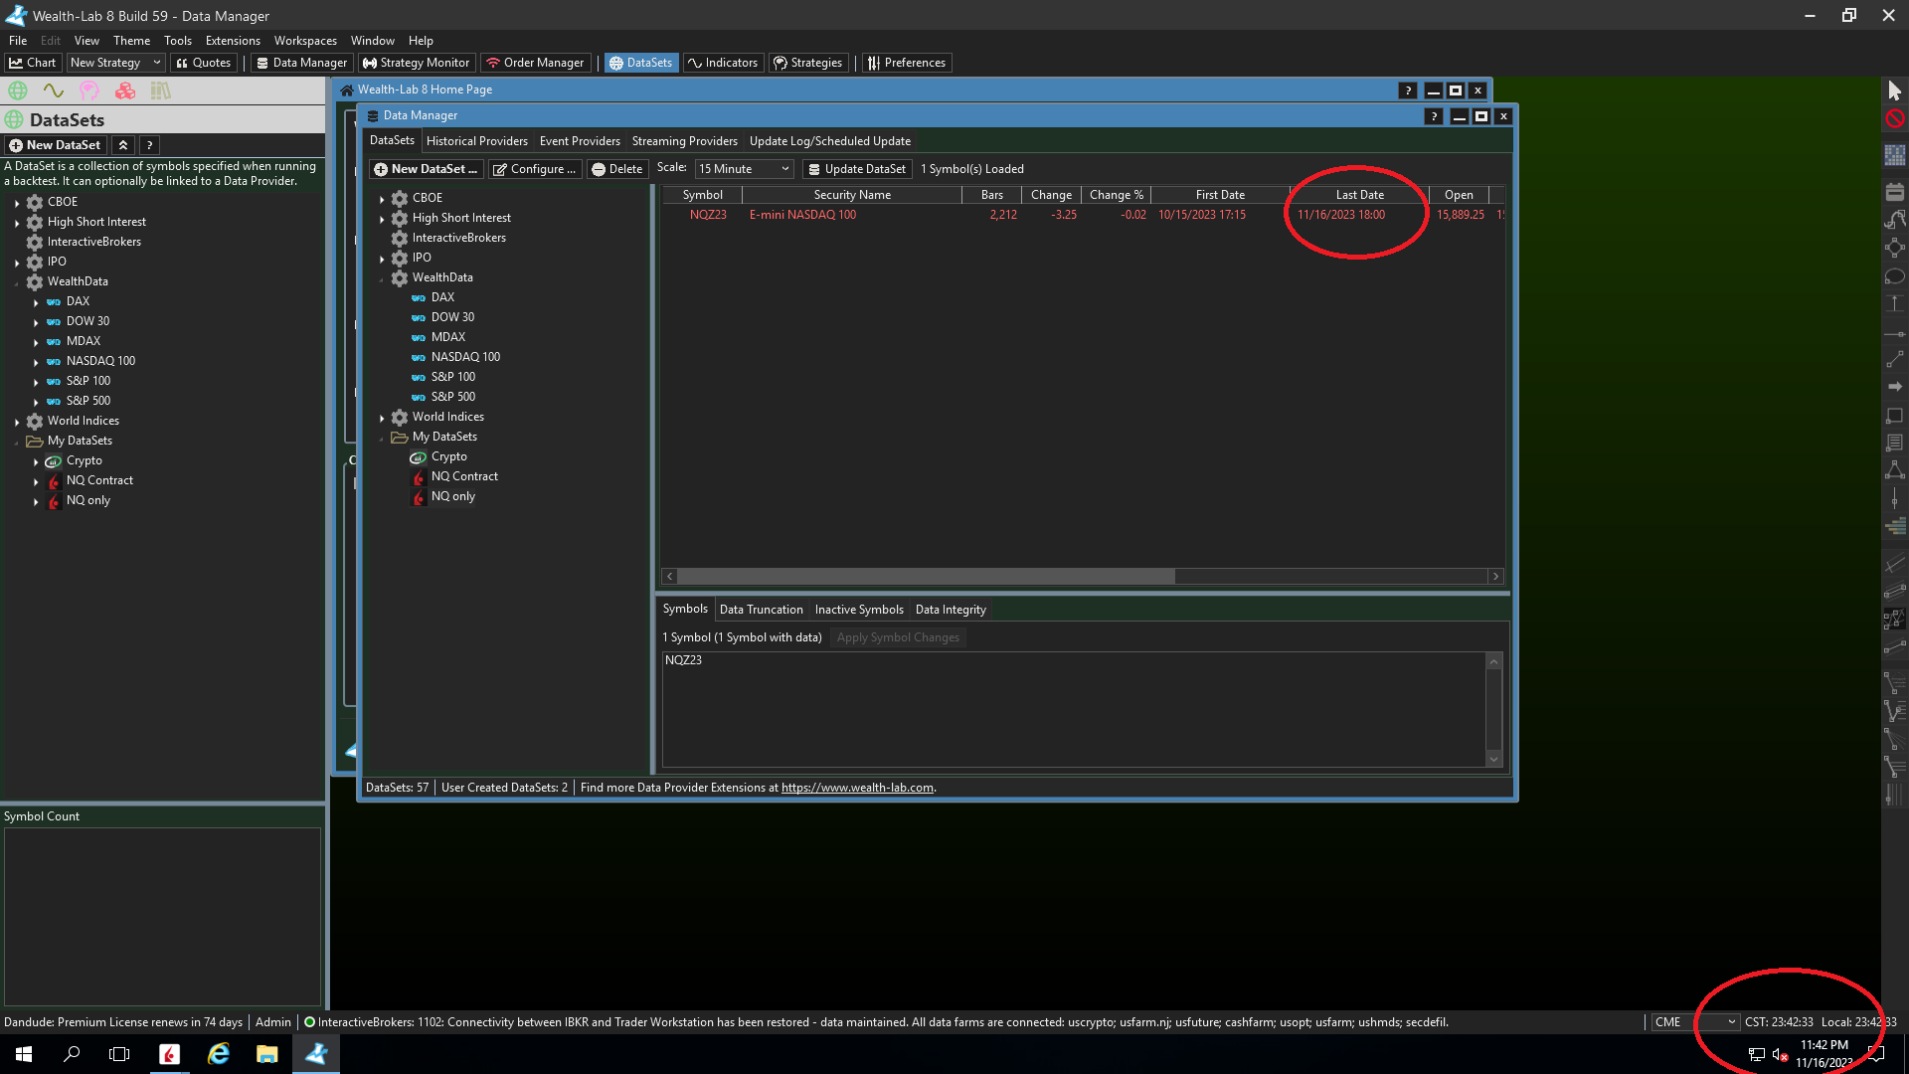This screenshot has width=1909, height=1074.
Task: Click help icon on Data Manager title bar
Action: [x=1434, y=116]
